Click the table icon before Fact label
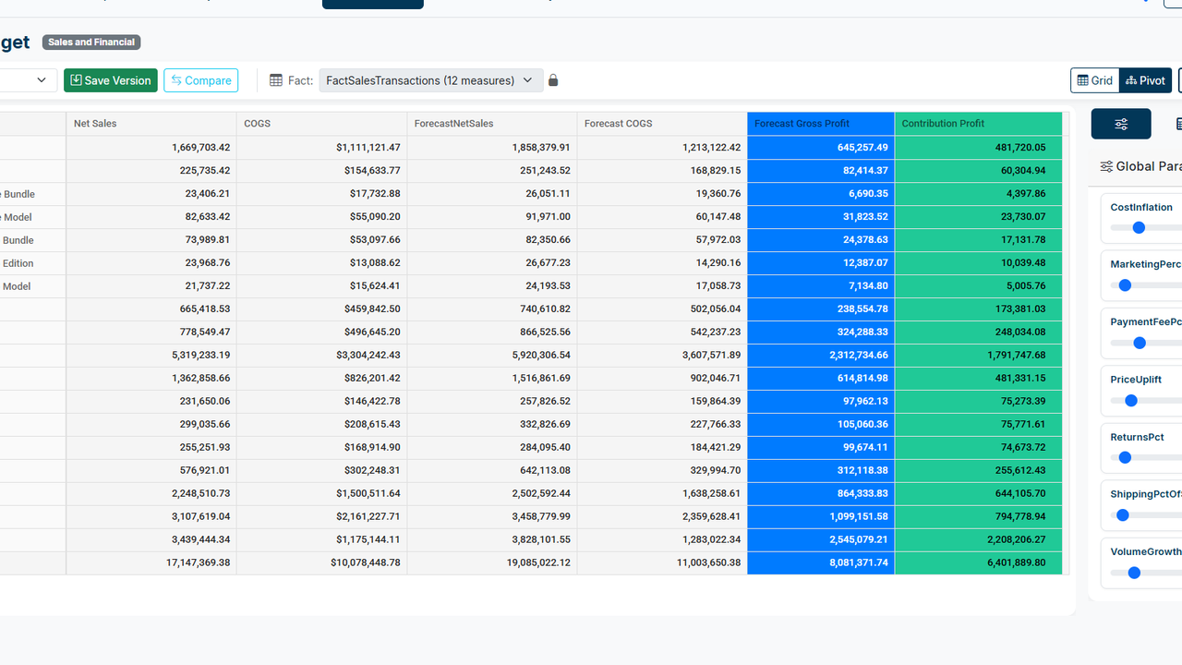The width and height of the screenshot is (1182, 665). [x=276, y=80]
